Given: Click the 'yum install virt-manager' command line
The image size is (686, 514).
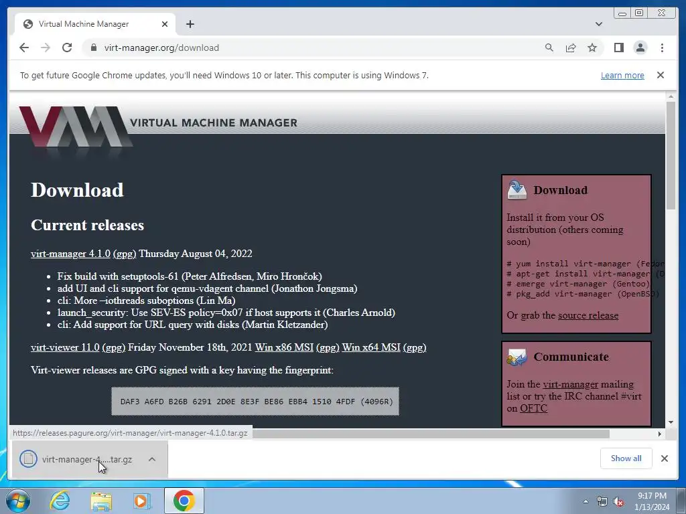Looking at the screenshot, I should click(x=585, y=264).
